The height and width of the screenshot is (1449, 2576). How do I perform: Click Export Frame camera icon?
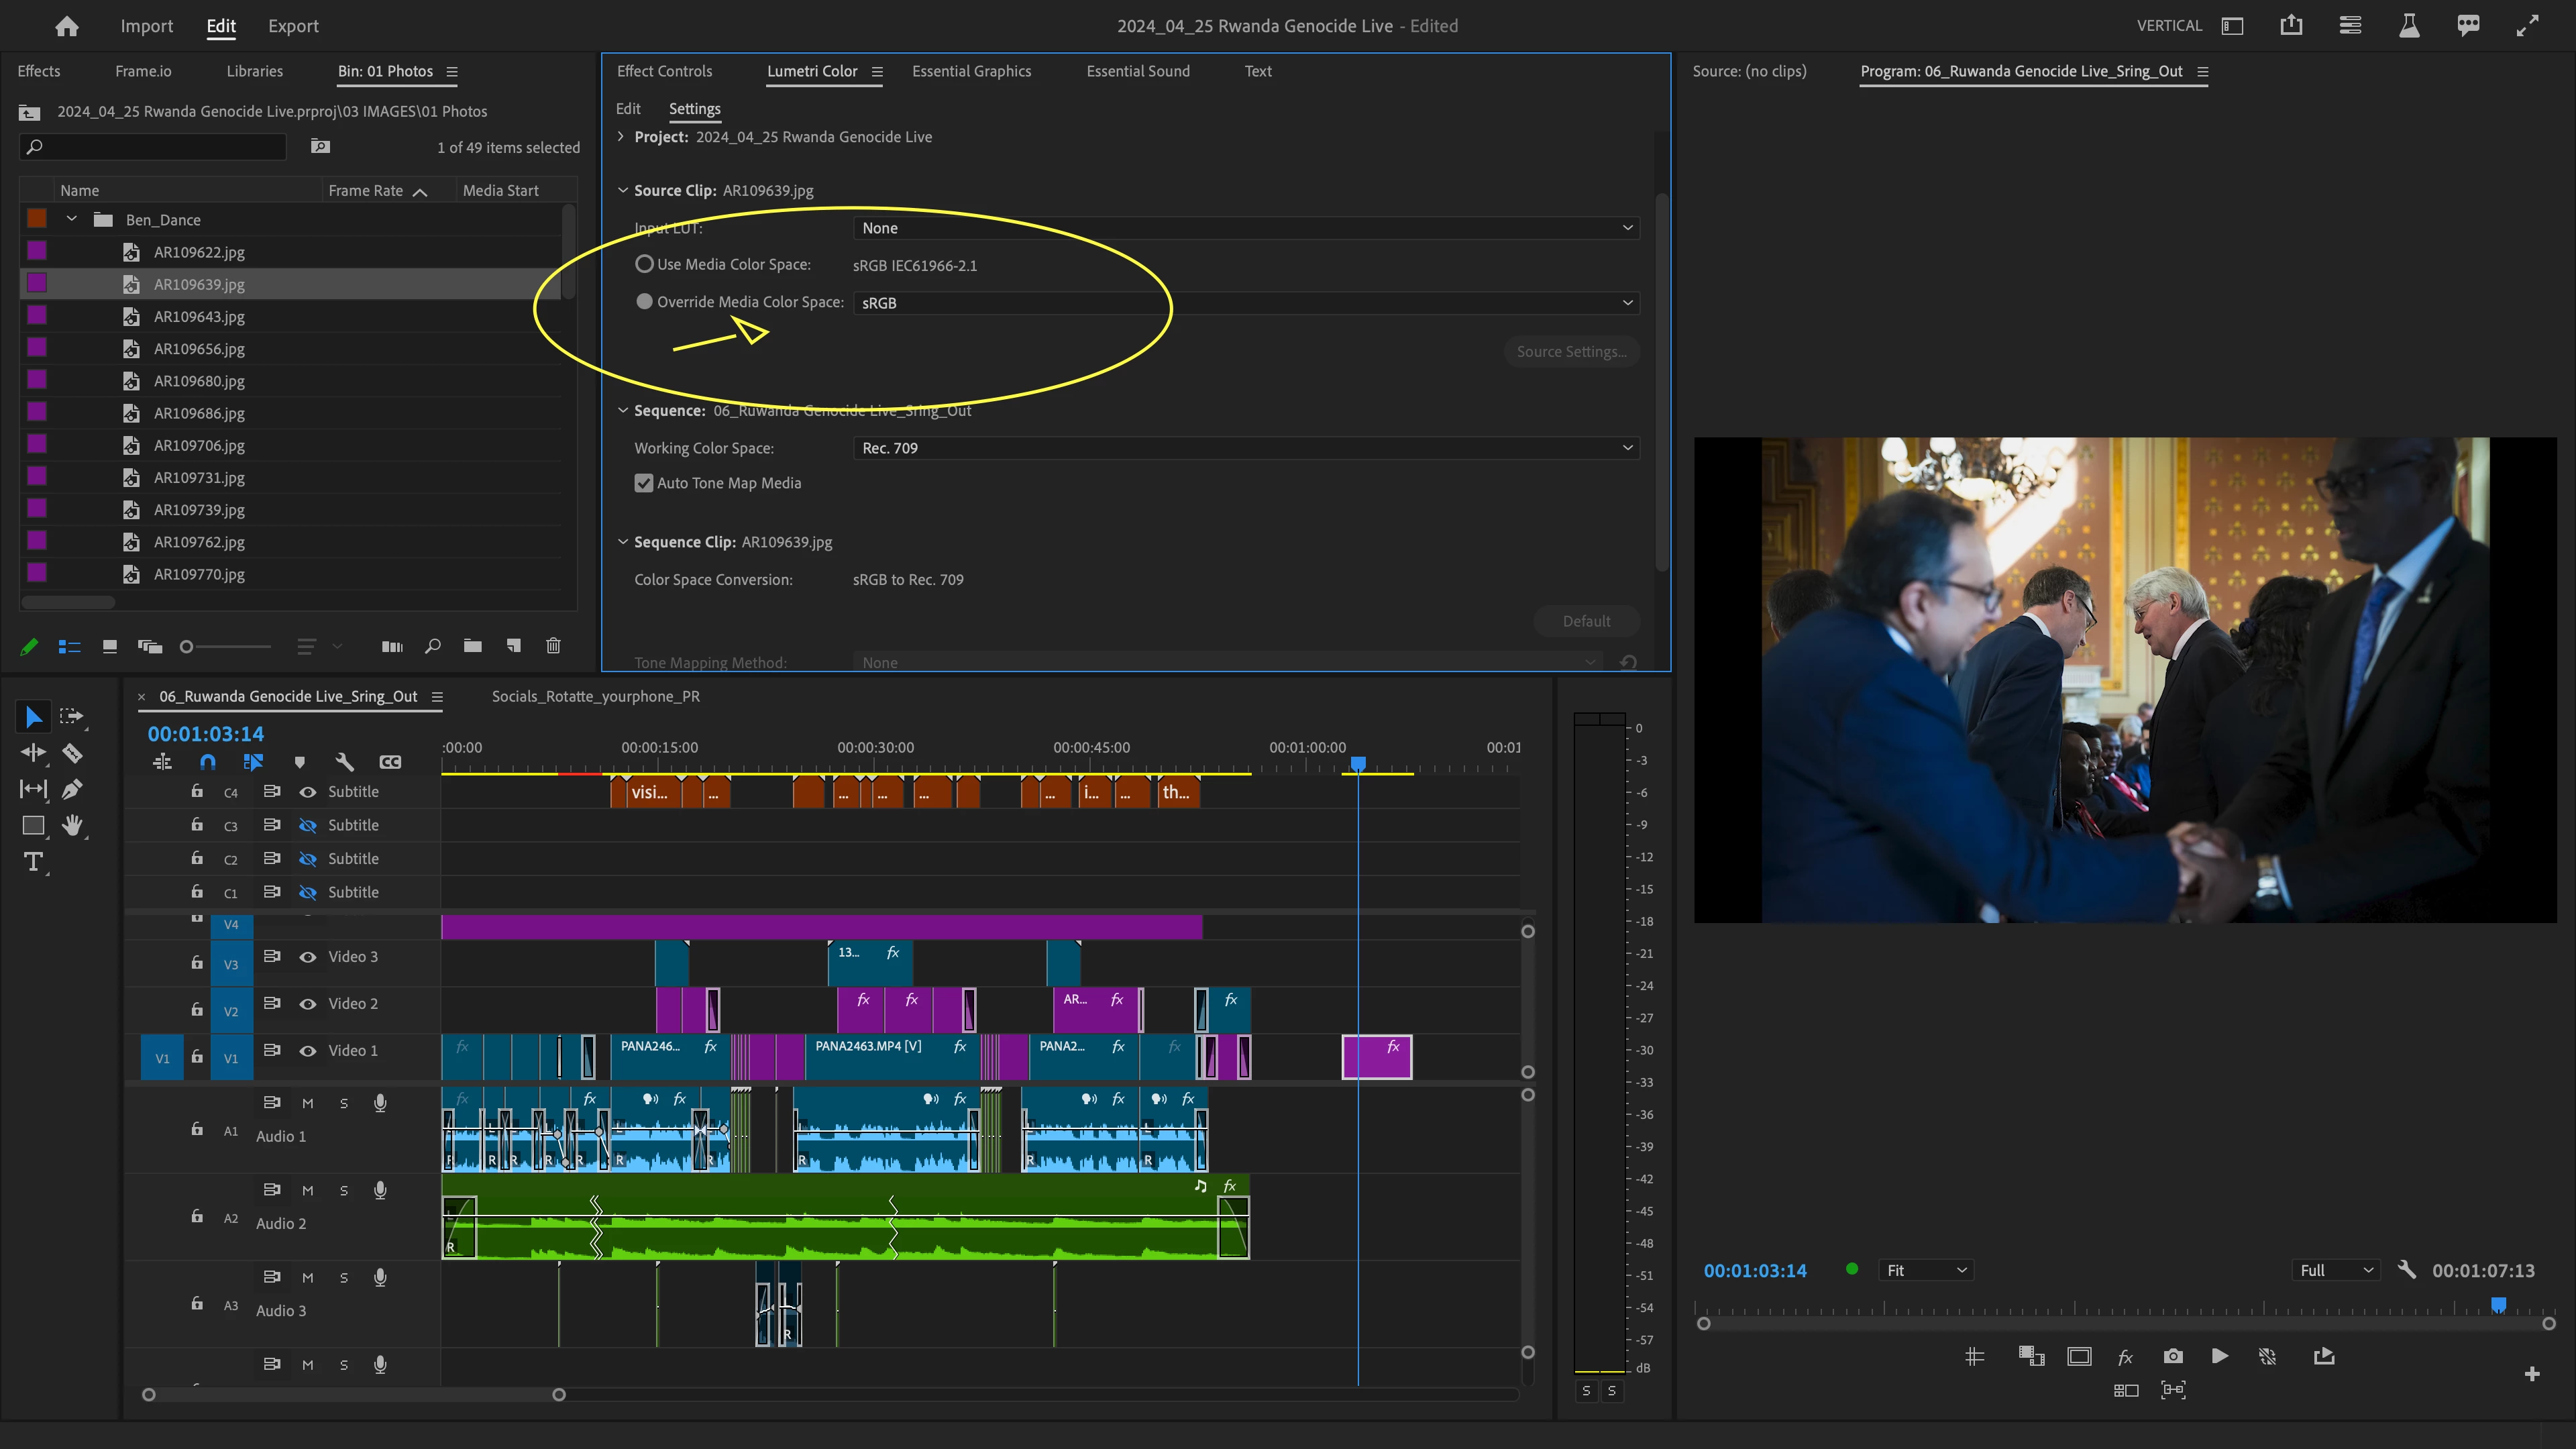pyautogui.click(x=2172, y=1356)
